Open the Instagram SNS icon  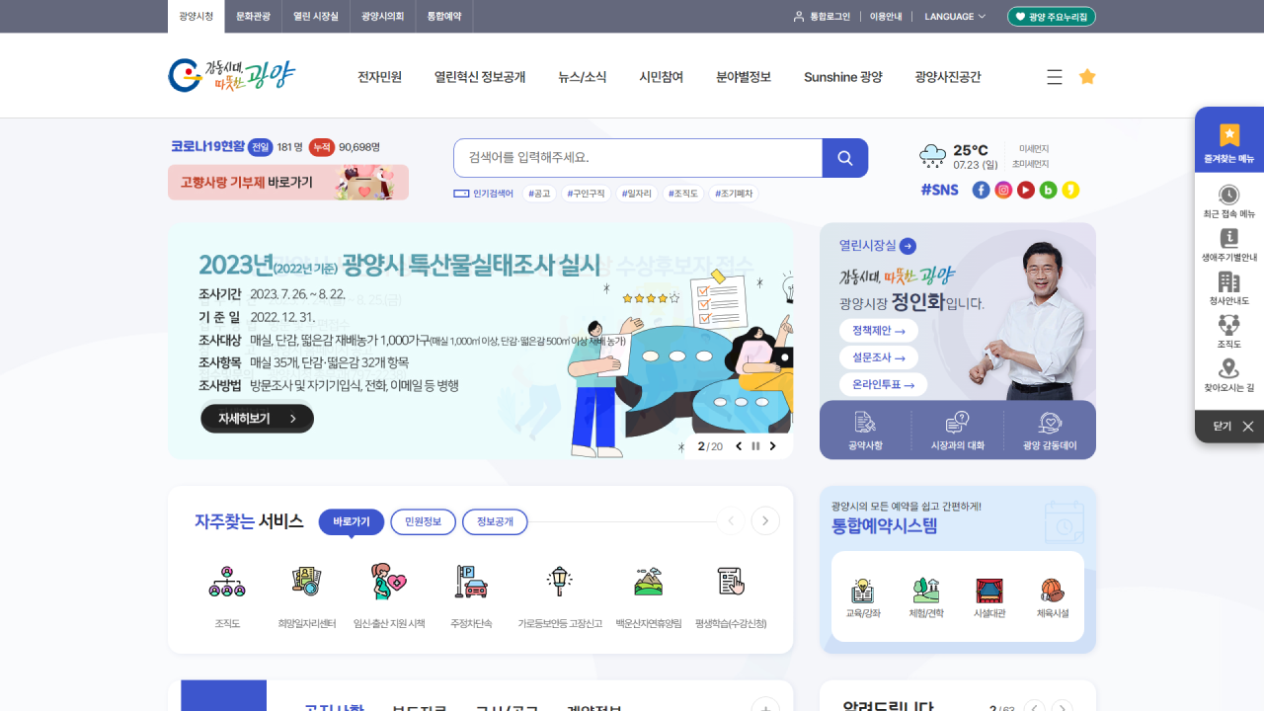pos(1003,190)
